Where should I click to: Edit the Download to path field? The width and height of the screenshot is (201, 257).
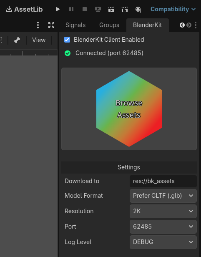coord(163,181)
